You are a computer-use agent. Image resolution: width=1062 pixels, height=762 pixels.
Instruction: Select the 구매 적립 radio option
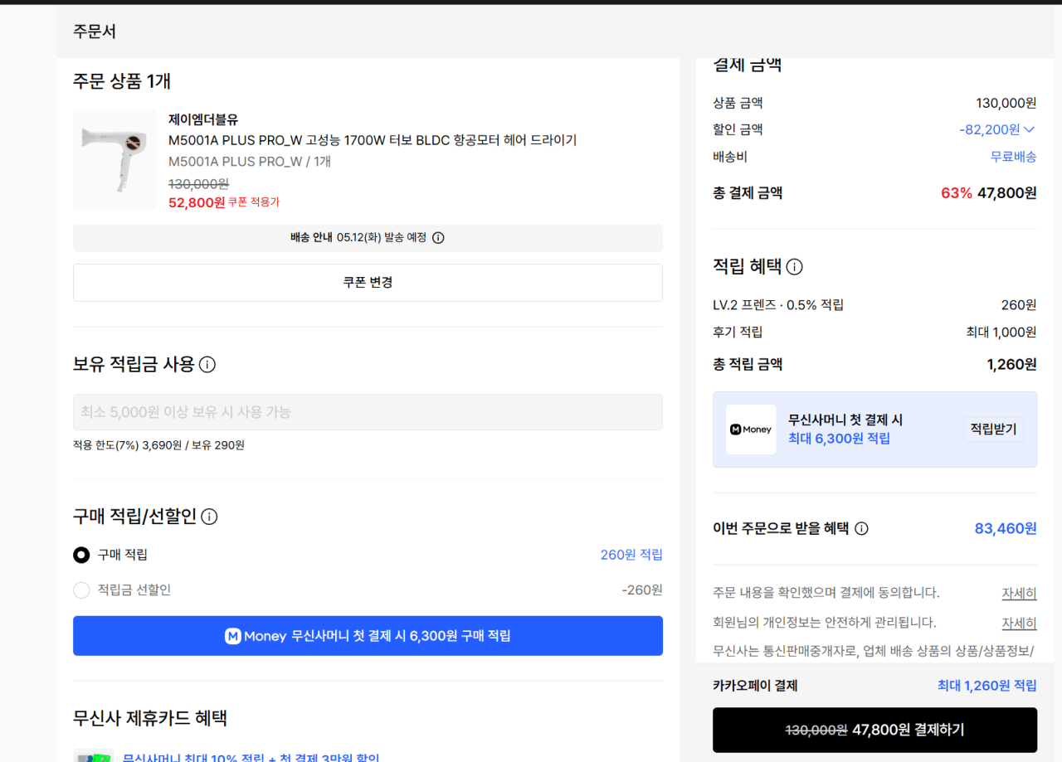[x=81, y=555]
